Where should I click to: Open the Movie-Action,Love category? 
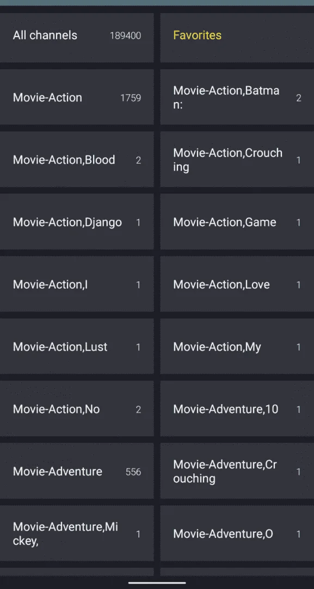(x=237, y=284)
